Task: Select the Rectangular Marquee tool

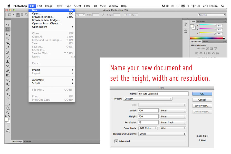Action: pos(7,29)
